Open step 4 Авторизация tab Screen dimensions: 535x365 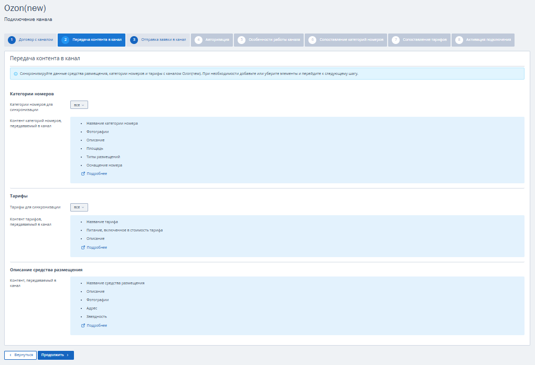pos(212,40)
